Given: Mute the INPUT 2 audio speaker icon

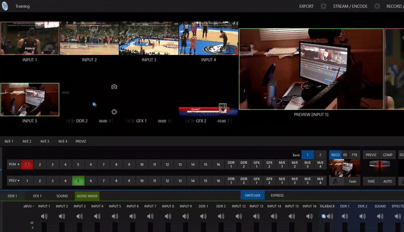Looking at the screenshot, I should tap(62, 216).
